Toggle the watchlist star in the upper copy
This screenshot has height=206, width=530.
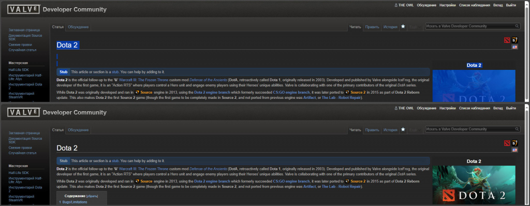click(x=403, y=26)
